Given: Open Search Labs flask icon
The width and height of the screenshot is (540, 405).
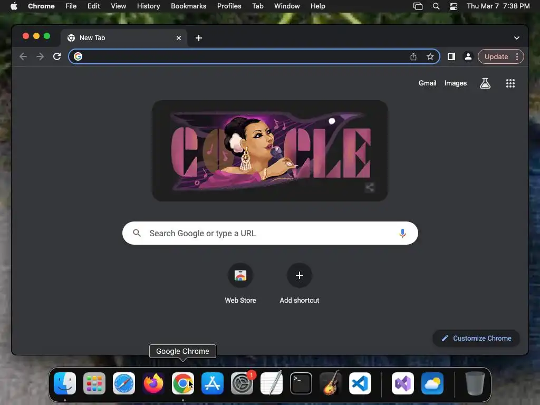Looking at the screenshot, I should pyautogui.click(x=485, y=83).
